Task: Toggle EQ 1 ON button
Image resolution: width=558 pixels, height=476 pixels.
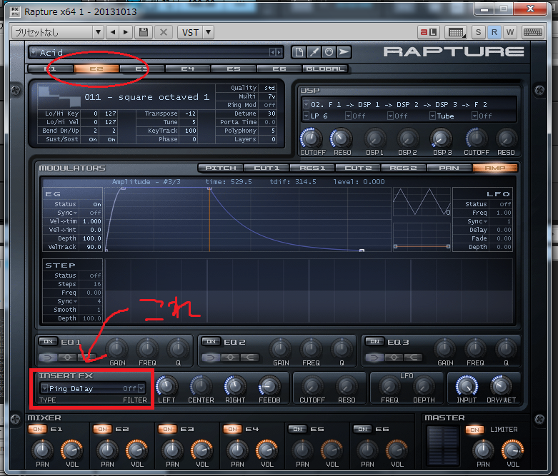Action: (x=48, y=342)
